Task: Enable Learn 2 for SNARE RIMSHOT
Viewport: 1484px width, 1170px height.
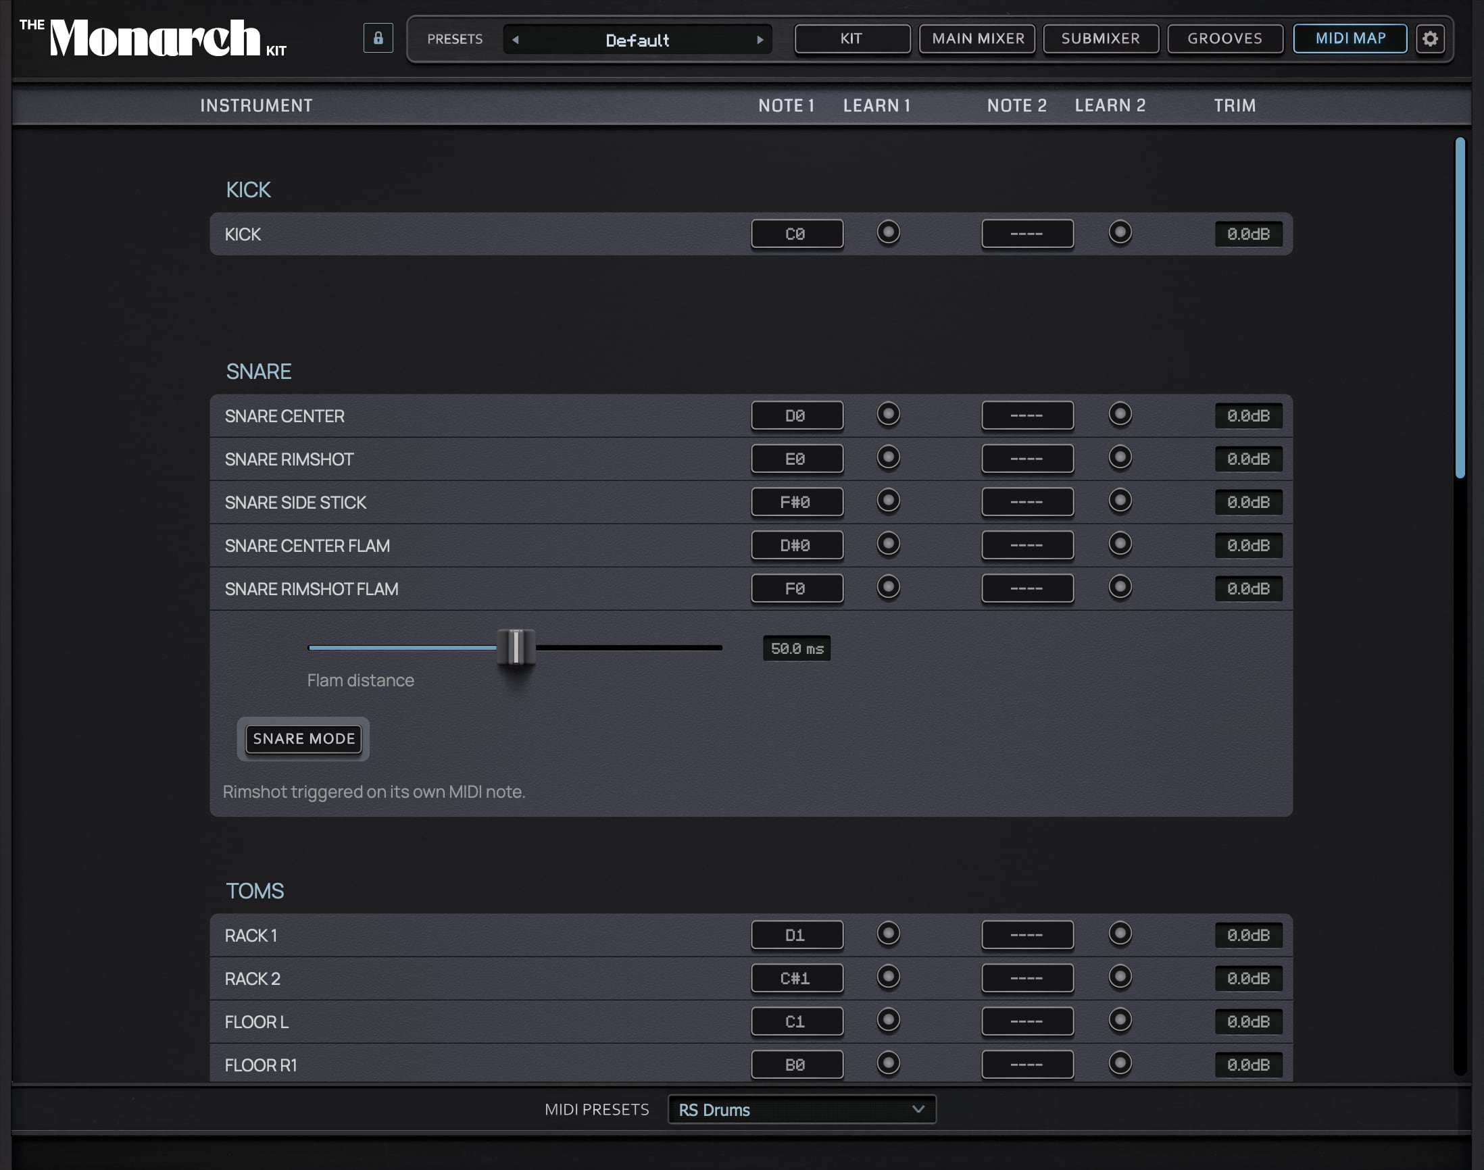Action: point(1120,457)
